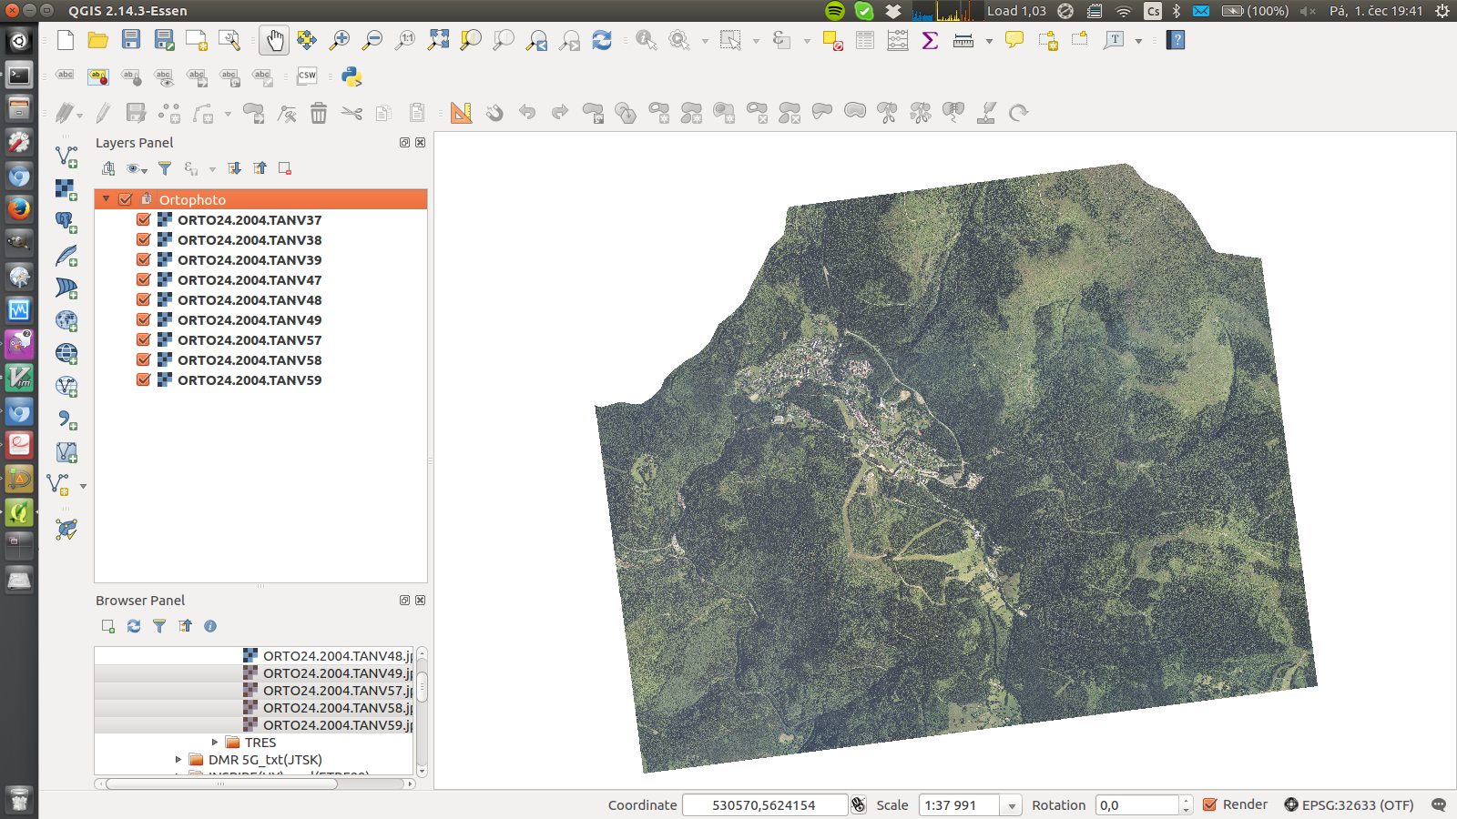Create a new QGIS project
This screenshot has width=1457, height=819.
point(66,40)
